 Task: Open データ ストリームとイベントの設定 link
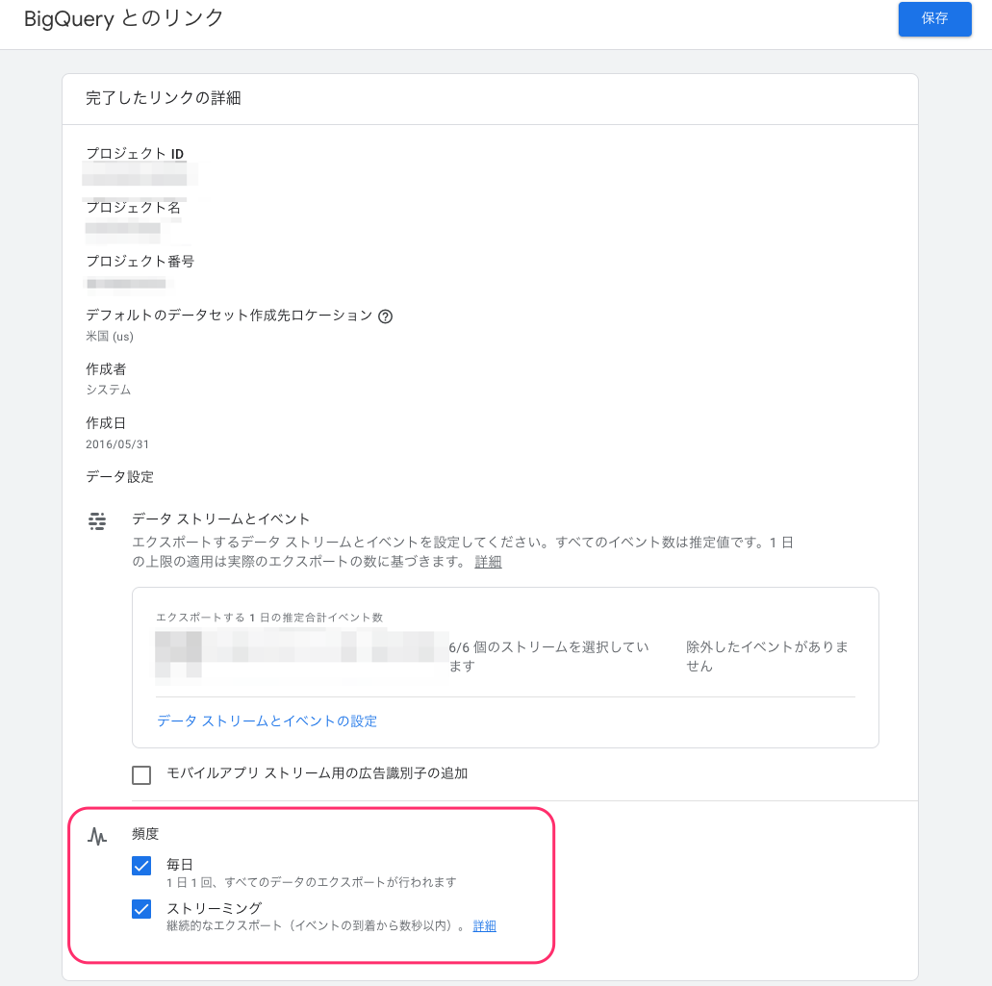coord(267,721)
